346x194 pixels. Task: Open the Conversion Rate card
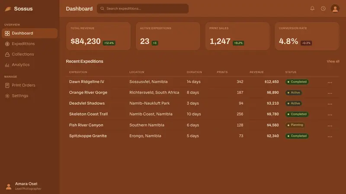(x=307, y=36)
